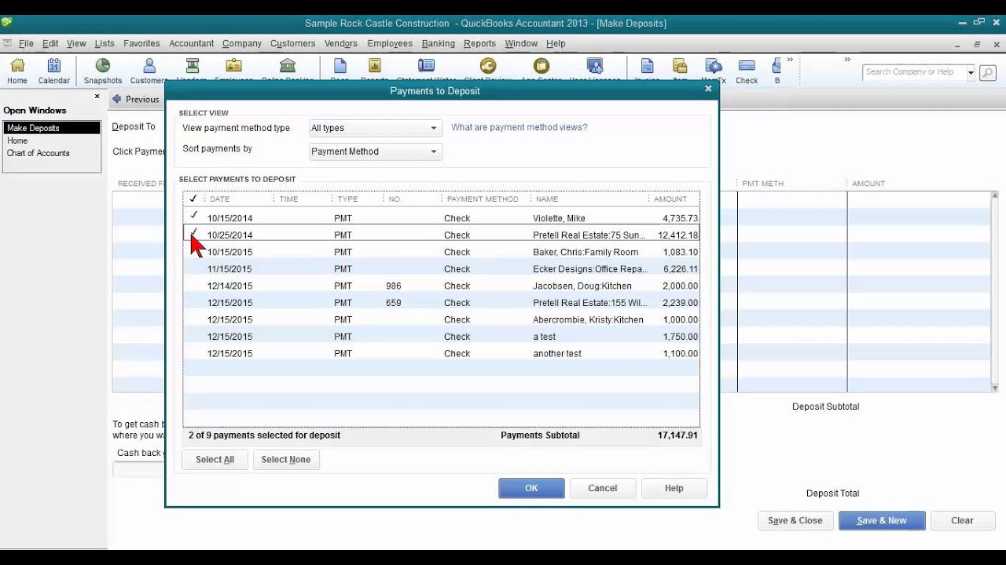Click the Select All button
The width and height of the screenshot is (1006, 565).
215,460
